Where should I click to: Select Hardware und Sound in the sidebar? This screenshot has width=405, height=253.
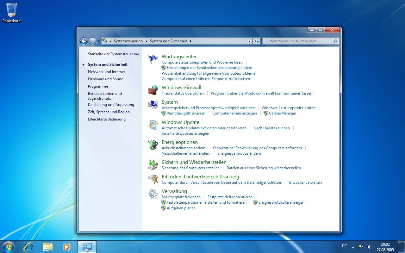pyautogui.click(x=106, y=79)
